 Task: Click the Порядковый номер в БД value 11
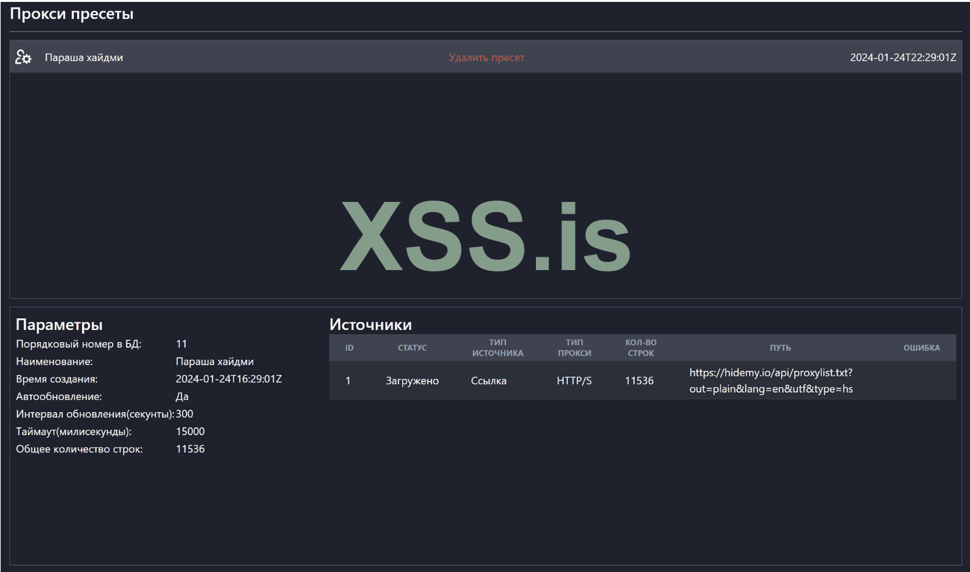coord(181,344)
